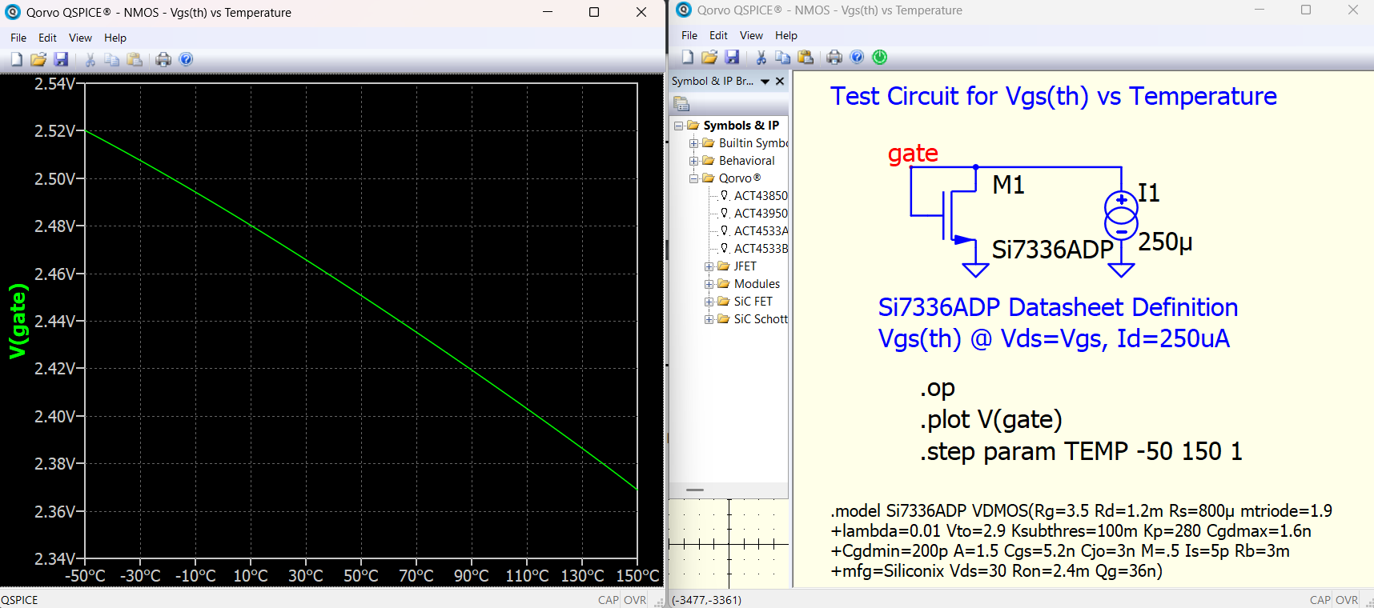Open View menu in left waveform window

[80, 38]
